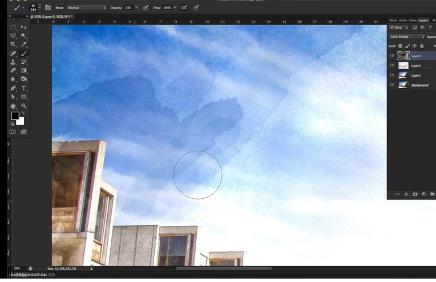Viewport: 436px width, 282px height.
Task: Switch to the Actions tab
Action: coord(403,20)
